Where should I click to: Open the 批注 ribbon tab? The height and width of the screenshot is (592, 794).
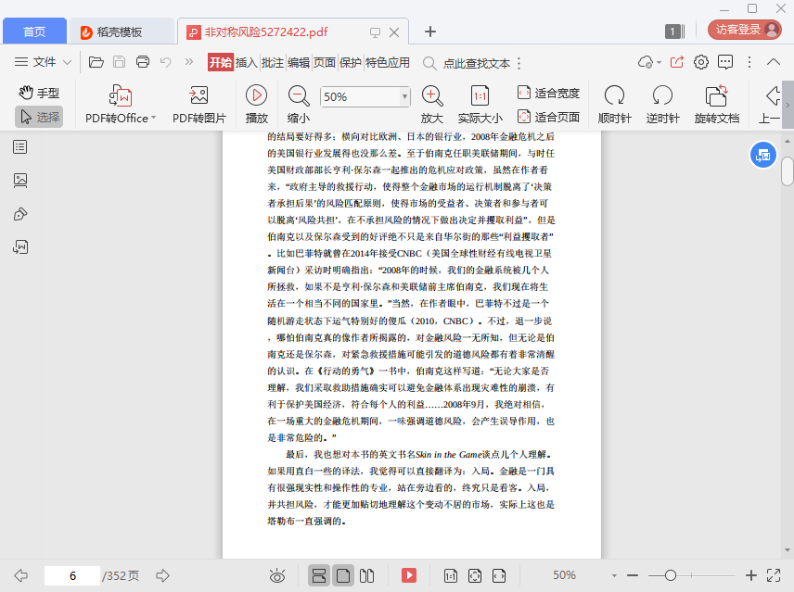point(273,63)
